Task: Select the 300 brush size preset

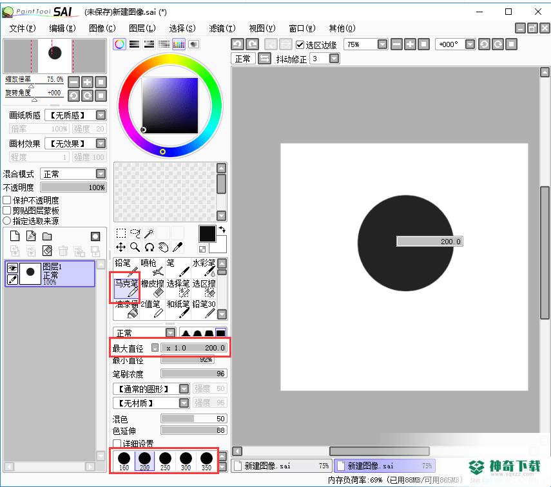Action: click(186, 461)
